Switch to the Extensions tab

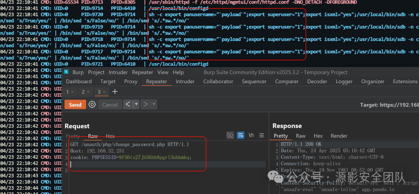coord(405,81)
